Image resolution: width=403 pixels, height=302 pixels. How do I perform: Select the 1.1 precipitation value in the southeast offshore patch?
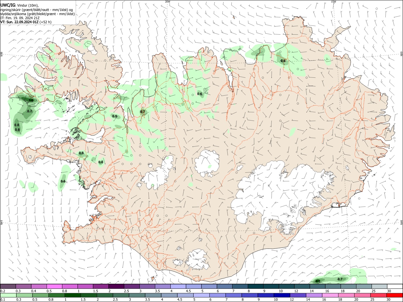pyautogui.click(x=318, y=281)
